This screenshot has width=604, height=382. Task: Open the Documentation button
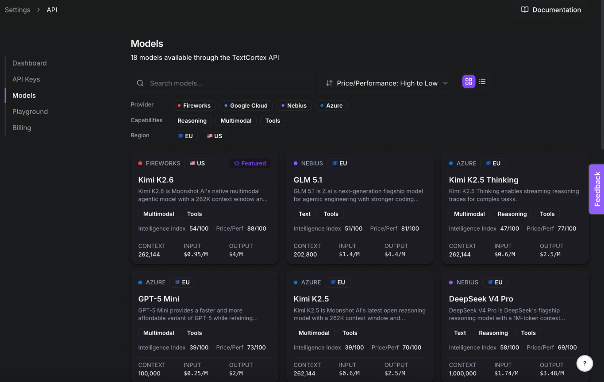[x=551, y=10]
